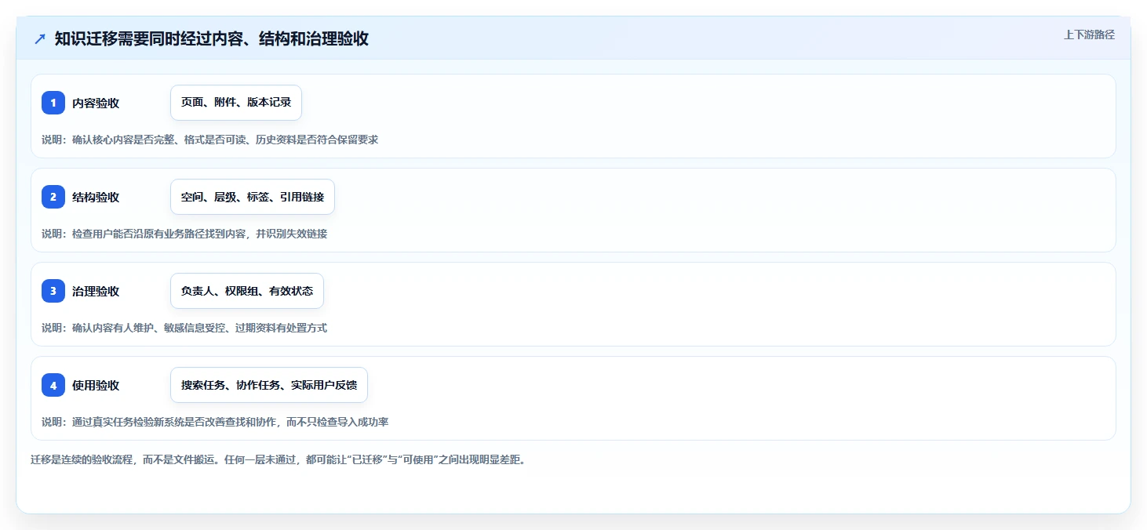Click the description starting 通过真实任务检验新系统
The height and width of the screenshot is (530, 1147).
coord(215,422)
